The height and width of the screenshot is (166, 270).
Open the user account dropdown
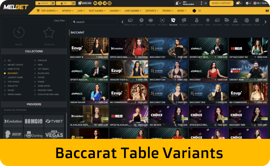tap(178, 3)
